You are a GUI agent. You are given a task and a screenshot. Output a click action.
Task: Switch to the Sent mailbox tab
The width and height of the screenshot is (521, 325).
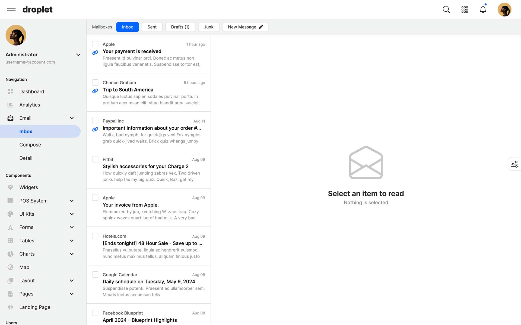[152, 27]
